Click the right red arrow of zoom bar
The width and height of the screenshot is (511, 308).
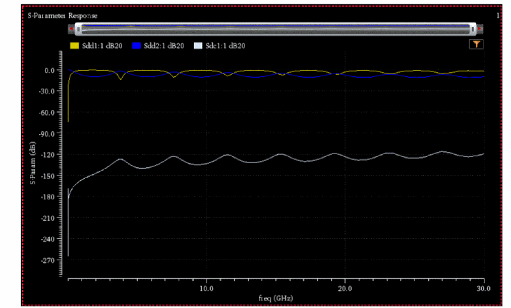480,29
